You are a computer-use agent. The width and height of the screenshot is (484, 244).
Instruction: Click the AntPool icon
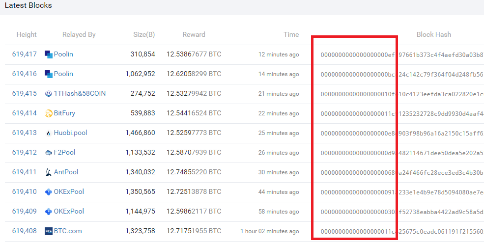point(49,172)
